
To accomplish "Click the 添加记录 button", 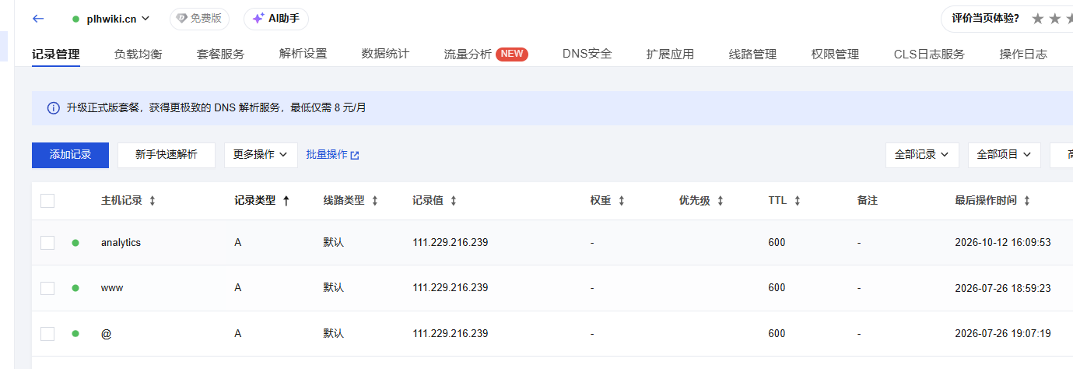I will pyautogui.click(x=71, y=155).
